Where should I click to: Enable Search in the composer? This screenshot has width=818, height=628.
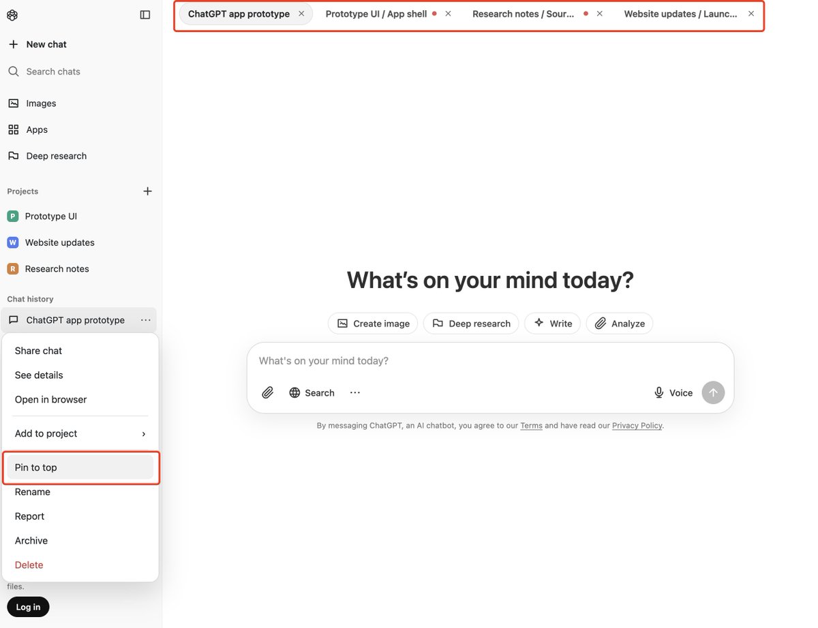312,393
